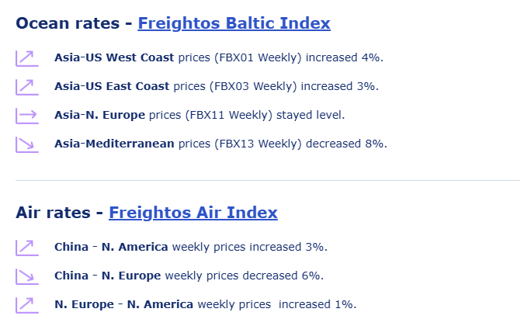Select the bold 'Asia-US West Coast' label
Image resolution: width=531 pixels, height=326 pixels.
point(114,57)
